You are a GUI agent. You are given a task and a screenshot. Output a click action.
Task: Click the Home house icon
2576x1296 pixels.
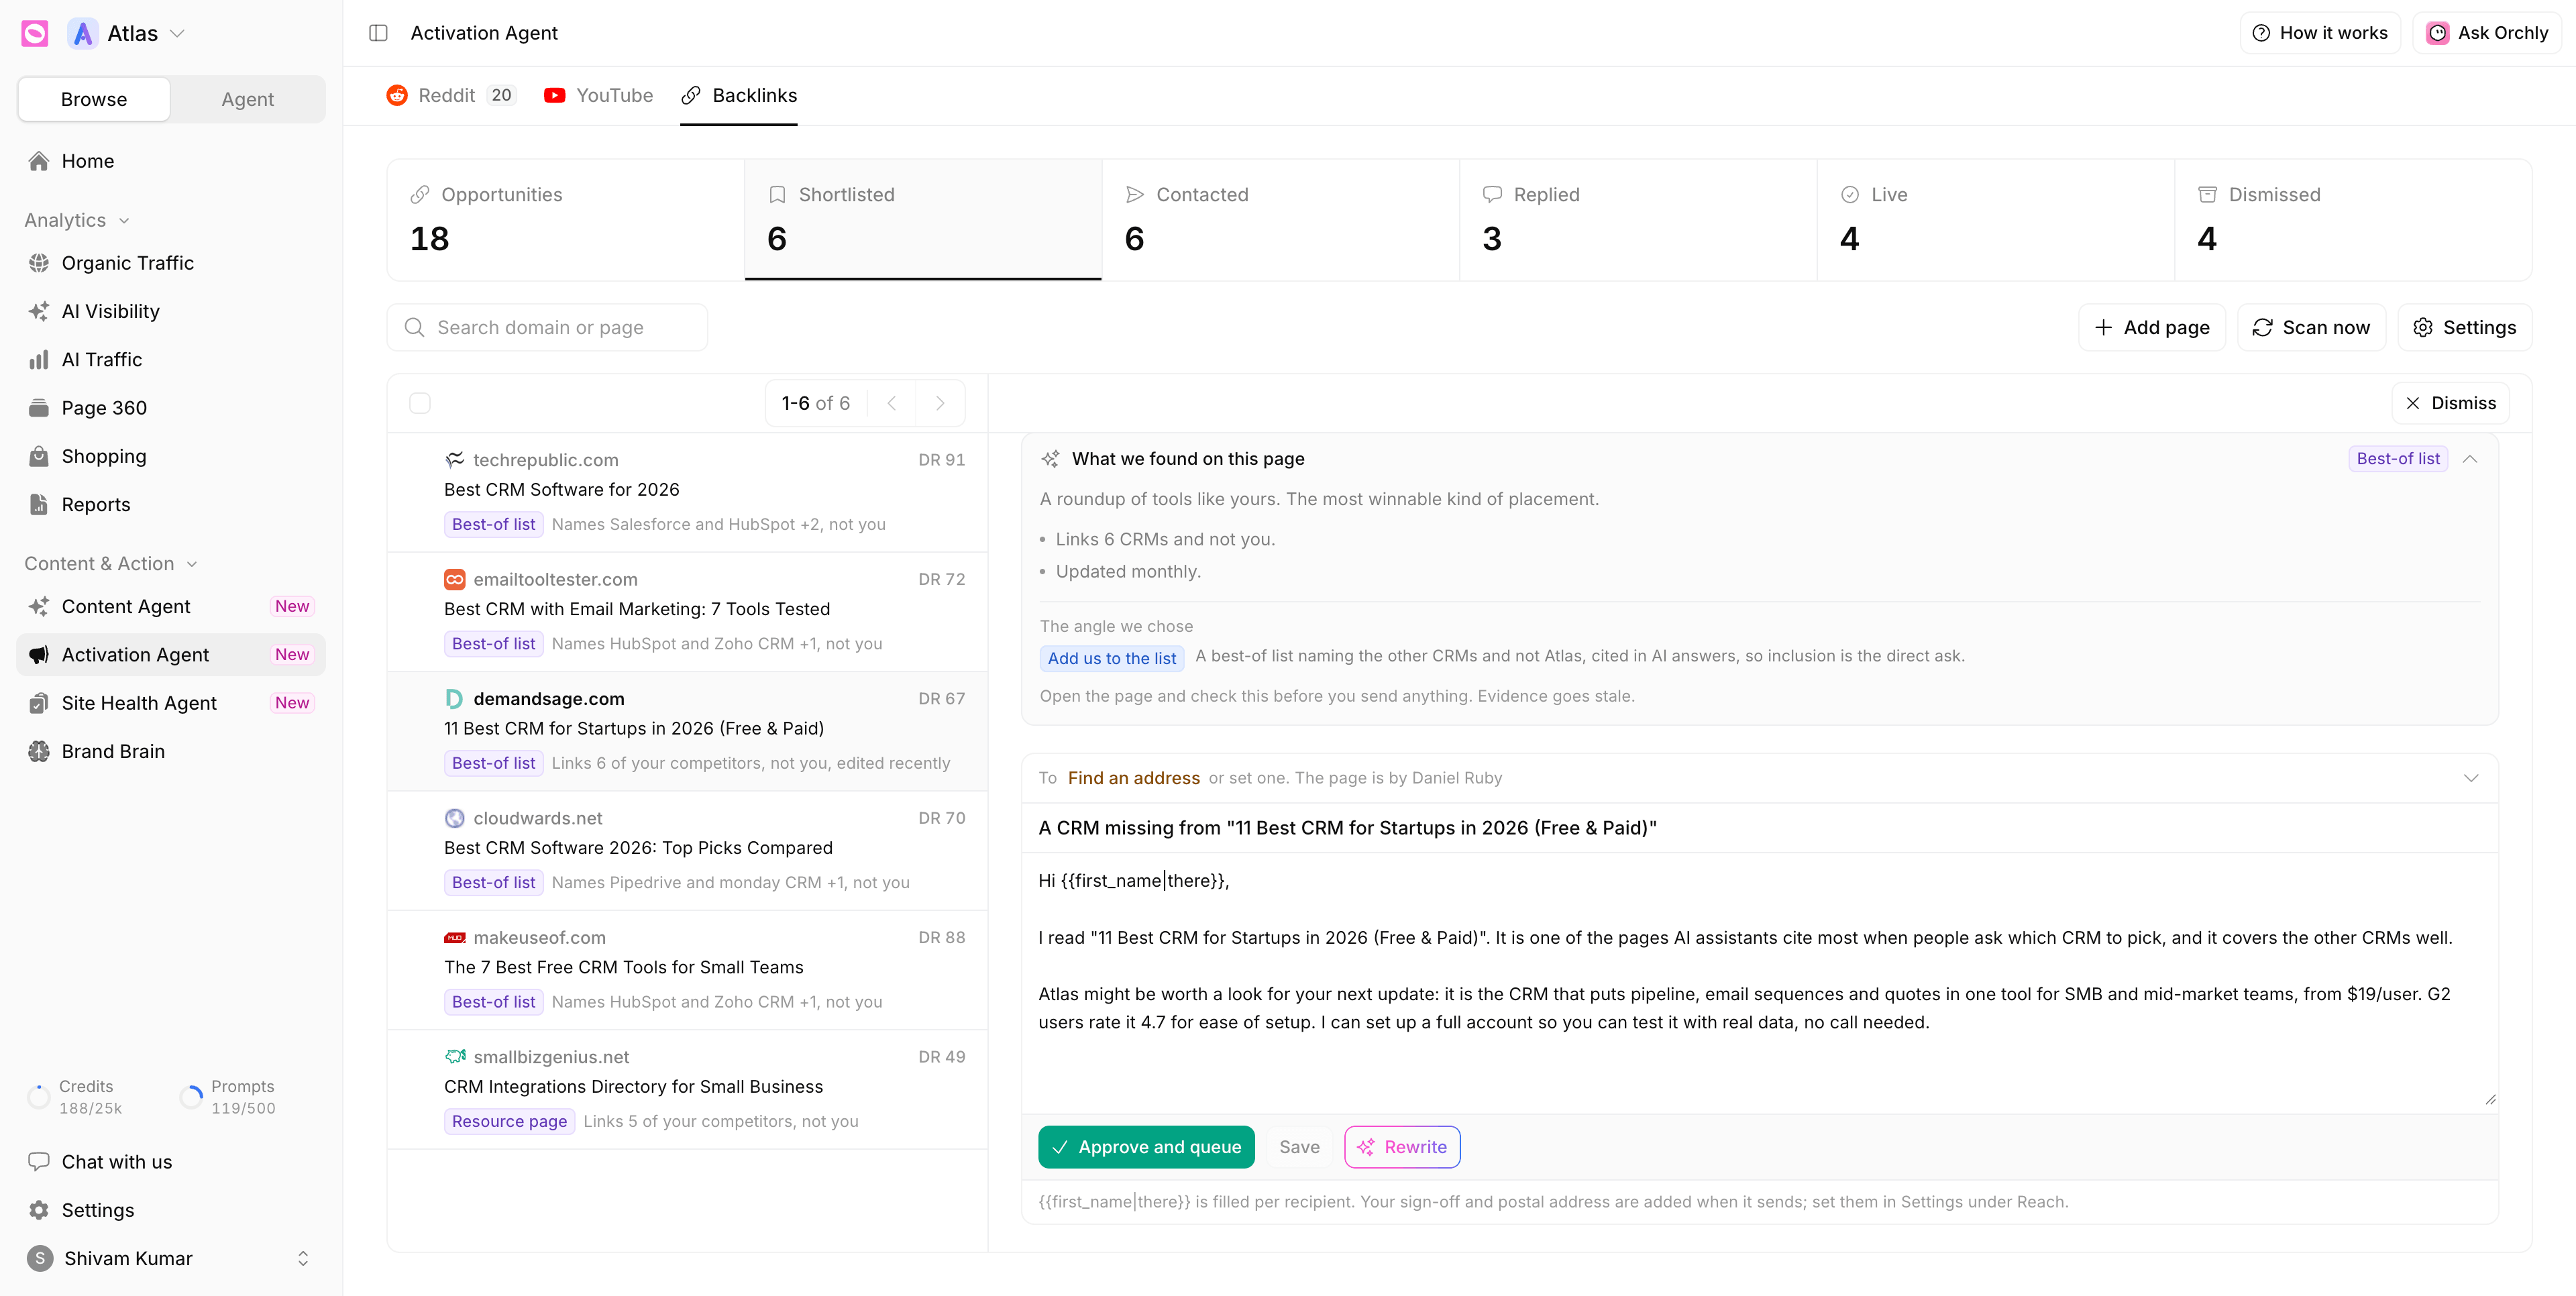pyautogui.click(x=39, y=161)
